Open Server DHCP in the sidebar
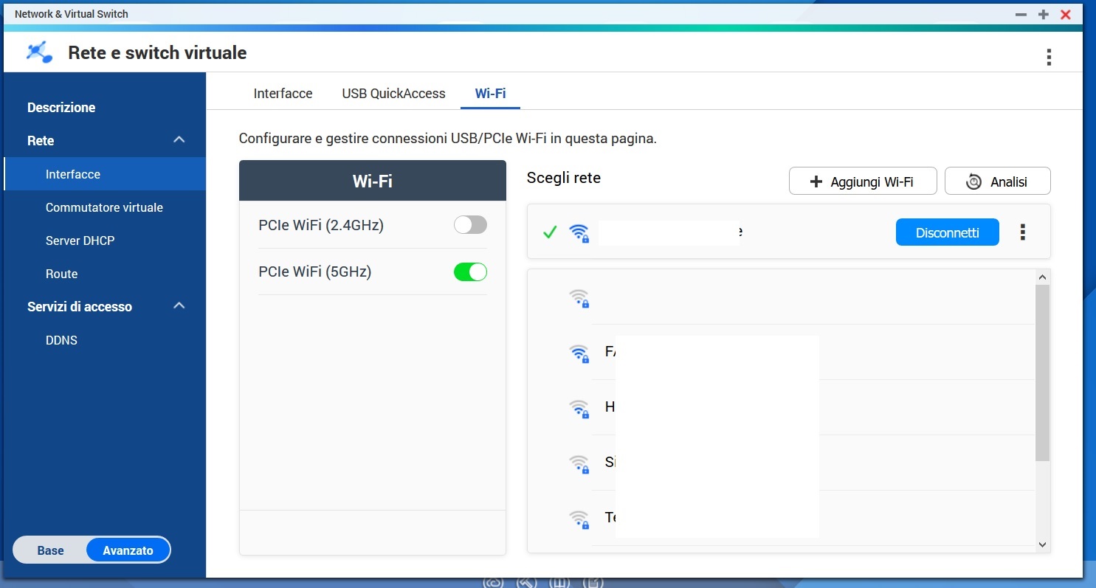 (x=80, y=241)
